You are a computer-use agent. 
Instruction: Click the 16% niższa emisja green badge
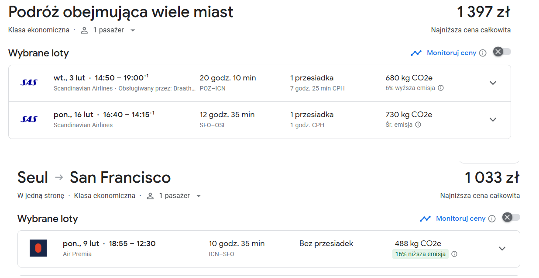[x=420, y=254]
